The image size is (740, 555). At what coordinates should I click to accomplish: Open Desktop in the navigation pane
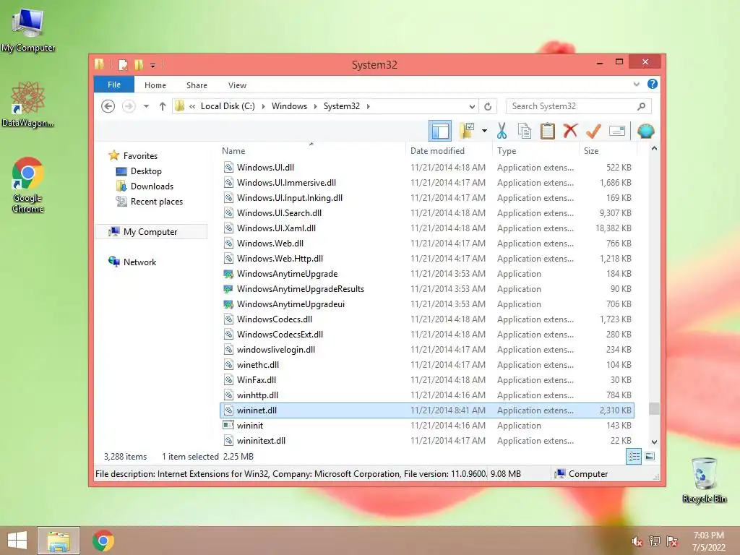click(x=146, y=171)
